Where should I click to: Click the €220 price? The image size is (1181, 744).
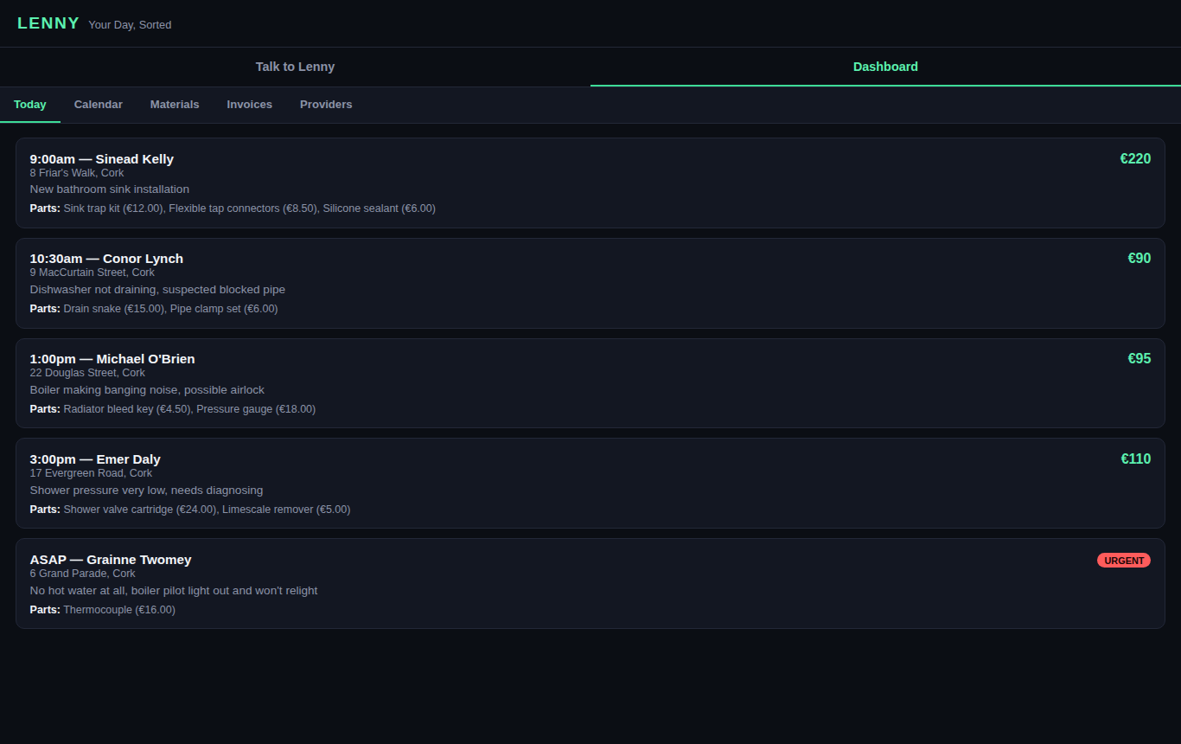pyautogui.click(x=1135, y=159)
